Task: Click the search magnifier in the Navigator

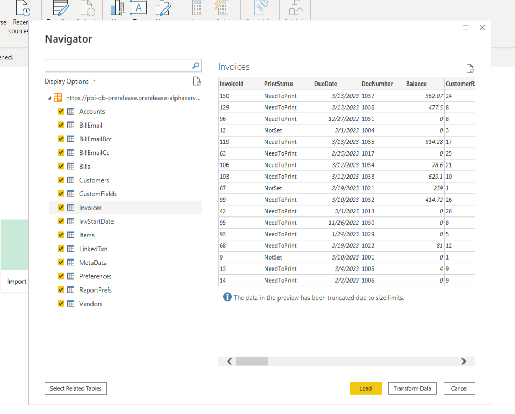Action: 195,65
